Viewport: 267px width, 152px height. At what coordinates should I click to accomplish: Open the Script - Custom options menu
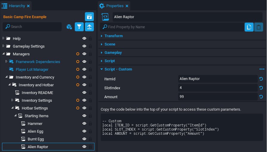[x=262, y=69]
